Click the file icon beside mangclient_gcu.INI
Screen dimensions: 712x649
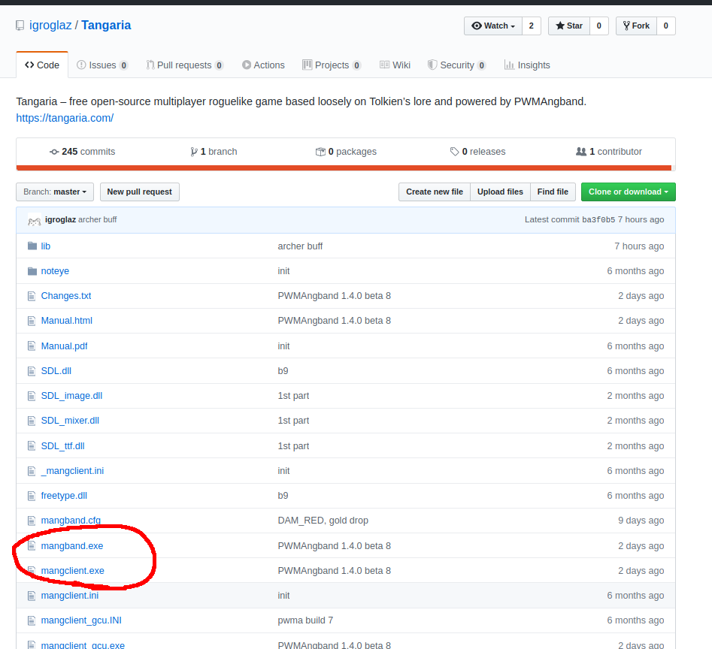coord(32,620)
